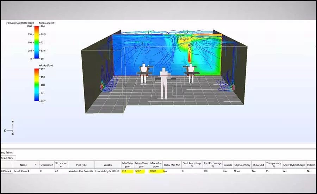Select the standing mannequin in the 3D view
Viewport: 317px width, 194px height.
point(163,84)
